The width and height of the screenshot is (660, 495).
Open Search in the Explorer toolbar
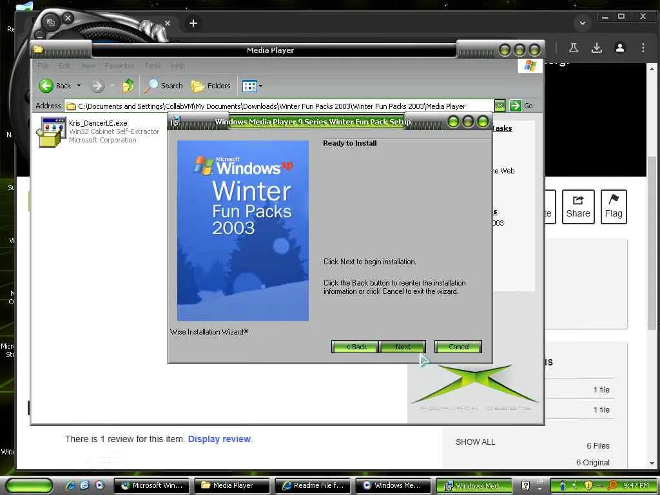(163, 86)
